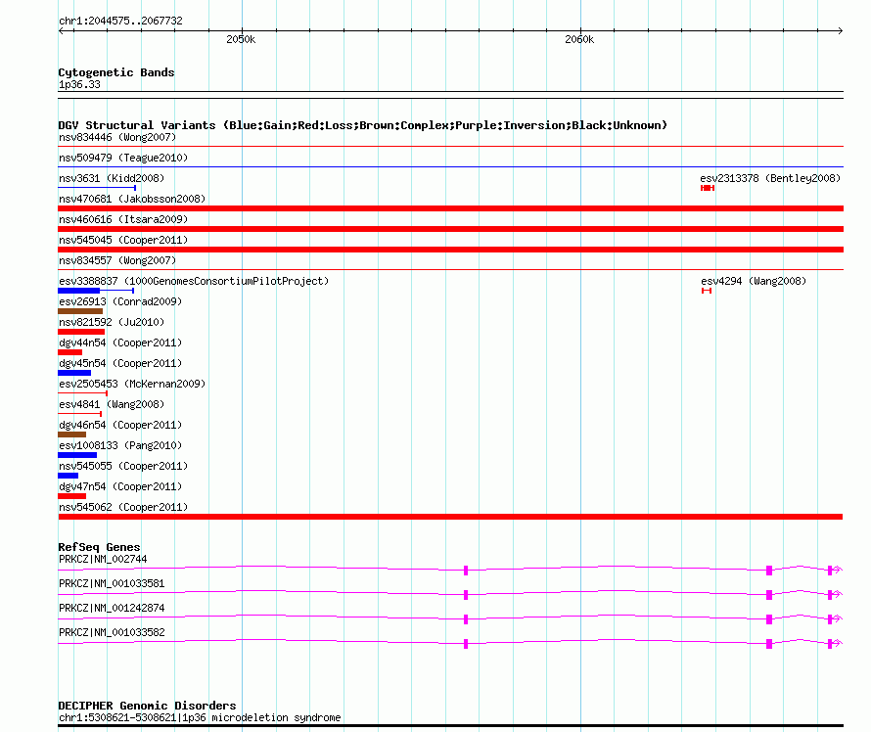
Task: Select the PRKCZ|NM_001033582 gene label
Action: [x=112, y=632]
